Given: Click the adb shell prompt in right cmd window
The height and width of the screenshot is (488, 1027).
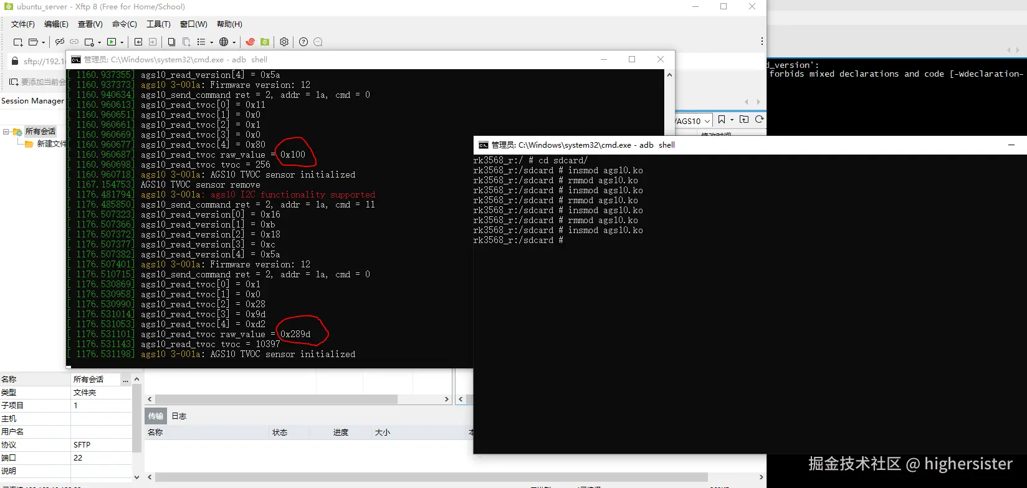Looking at the screenshot, I should (518, 240).
